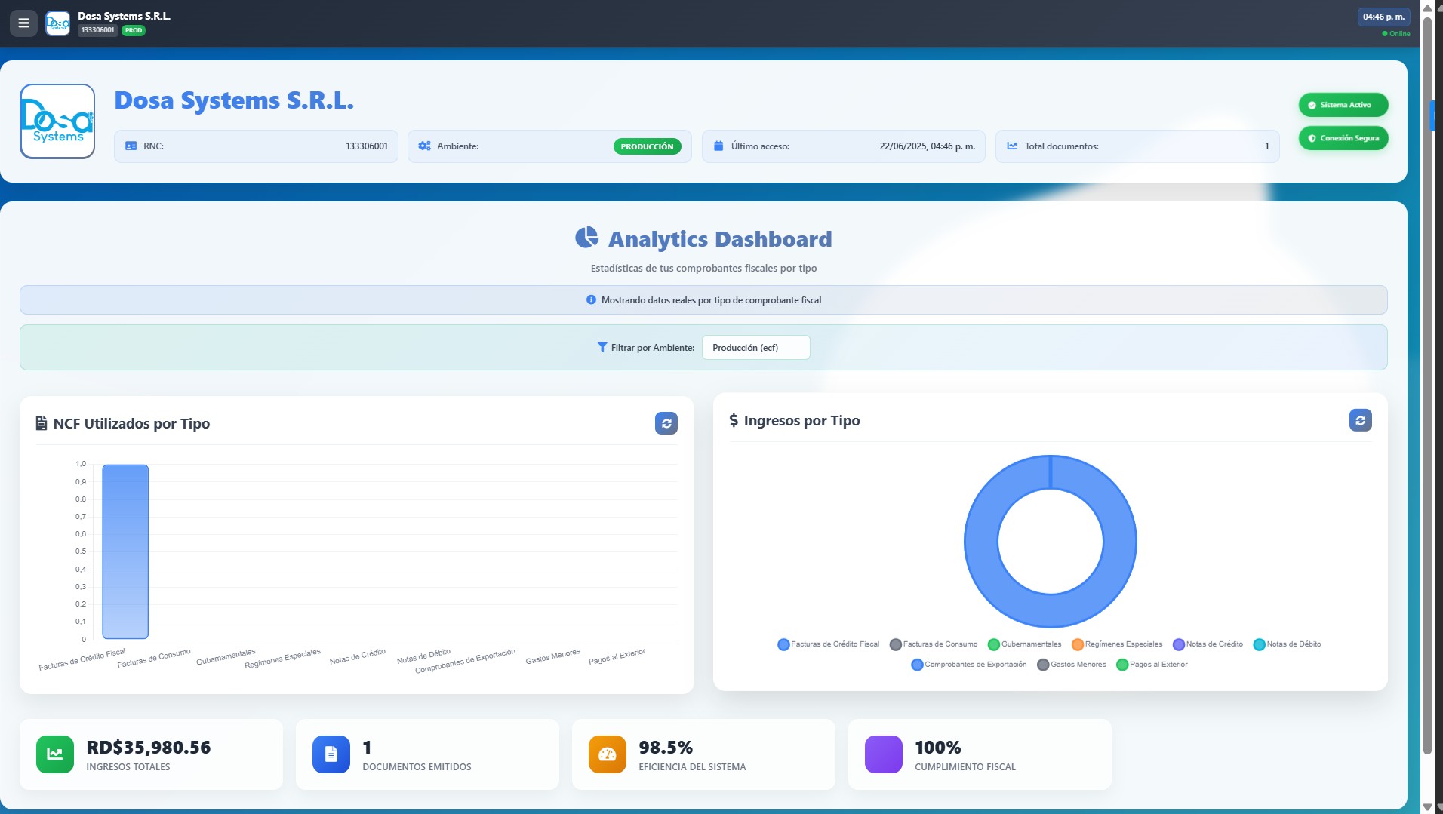Click the page vertical scrollbar
Image resolution: width=1443 pixels, height=814 pixels.
(1427, 377)
